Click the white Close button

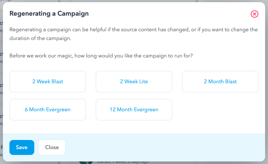(x=52, y=147)
